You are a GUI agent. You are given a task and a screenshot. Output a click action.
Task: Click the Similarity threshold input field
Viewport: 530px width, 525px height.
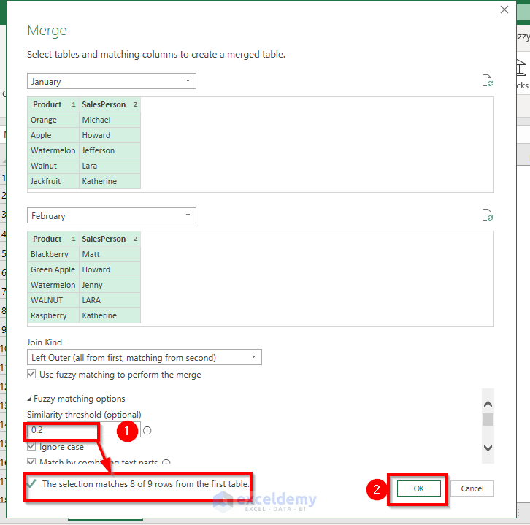point(83,430)
